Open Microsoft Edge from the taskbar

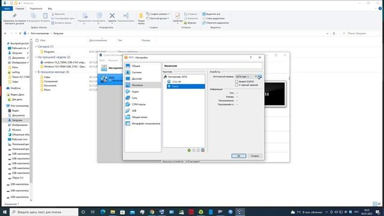[x=103, y=212]
